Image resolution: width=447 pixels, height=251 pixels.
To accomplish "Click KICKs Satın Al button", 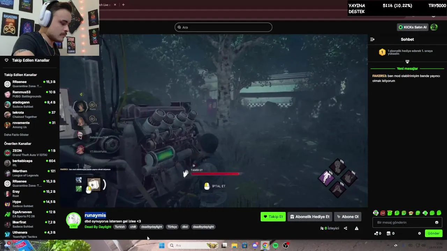I will click(x=413, y=27).
